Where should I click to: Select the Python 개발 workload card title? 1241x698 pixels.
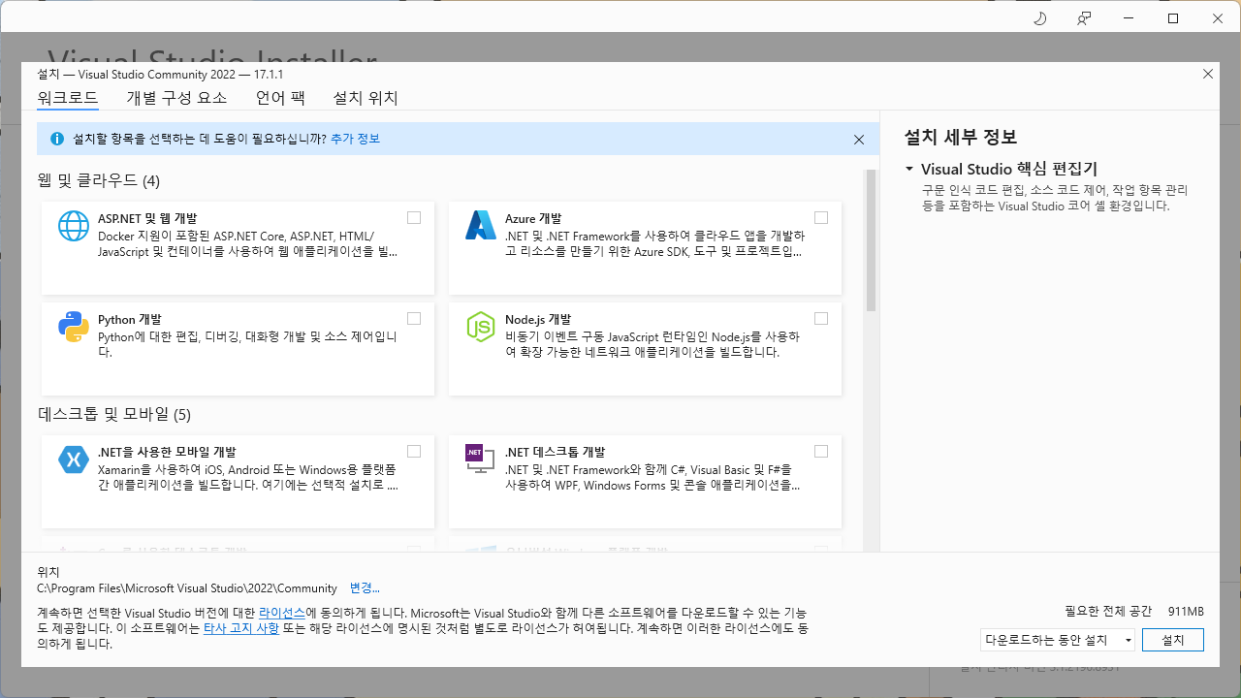pyautogui.click(x=130, y=320)
